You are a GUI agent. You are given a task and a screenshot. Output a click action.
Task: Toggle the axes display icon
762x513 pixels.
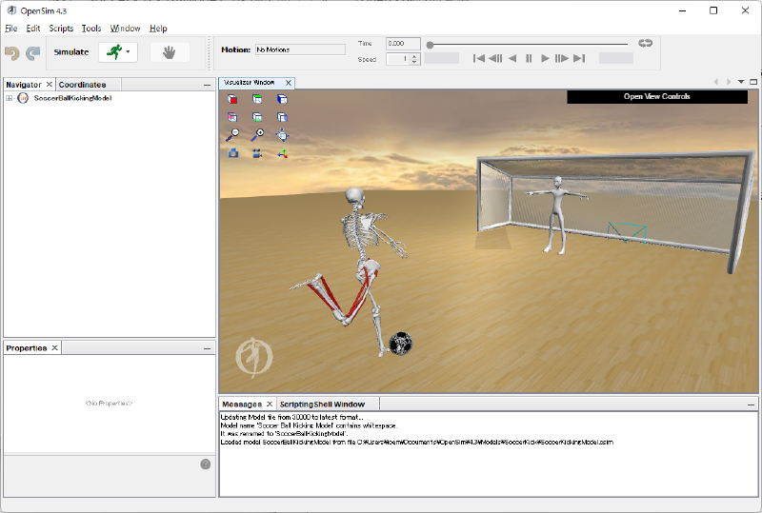[x=282, y=152]
